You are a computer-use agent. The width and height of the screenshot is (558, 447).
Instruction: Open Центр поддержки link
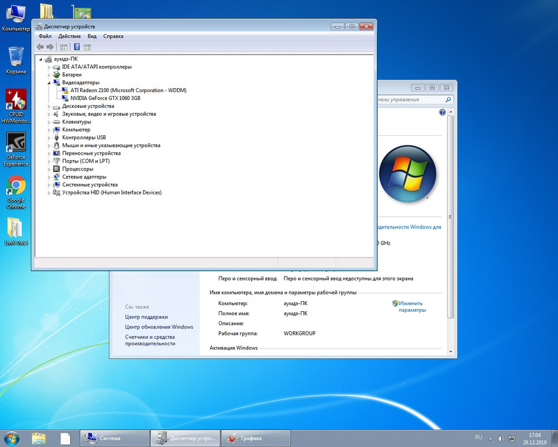tap(146, 317)
